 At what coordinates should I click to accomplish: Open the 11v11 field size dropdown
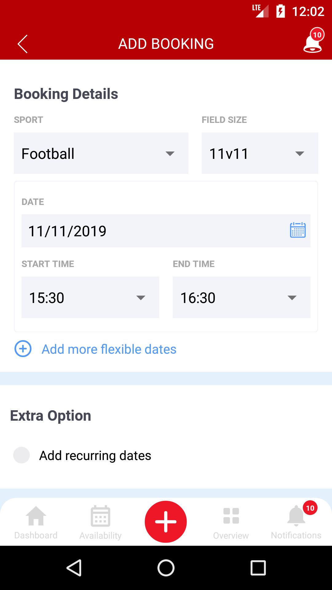(x=260, y=153)
